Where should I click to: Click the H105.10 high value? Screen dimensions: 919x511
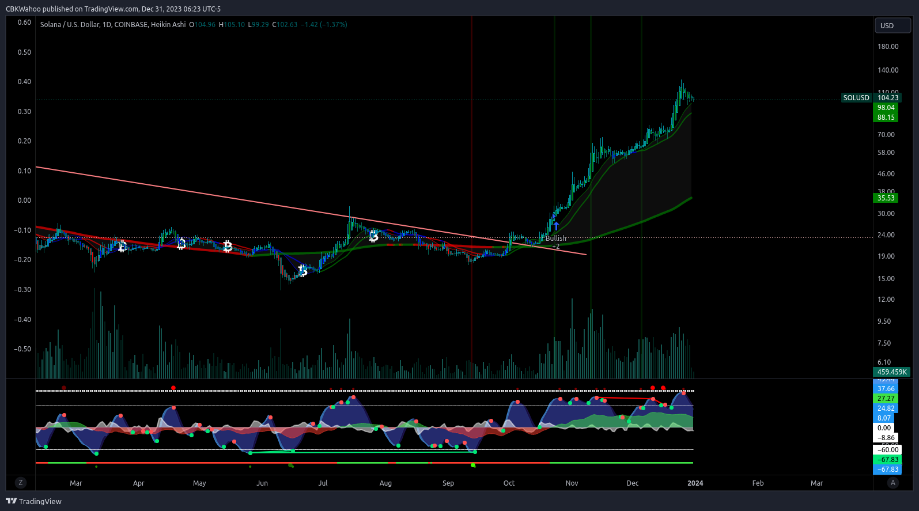point(232,25)
